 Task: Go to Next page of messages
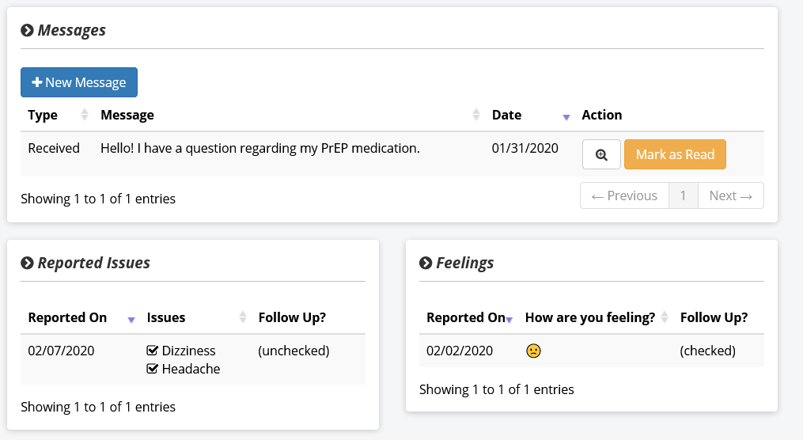tap(730, 195)
